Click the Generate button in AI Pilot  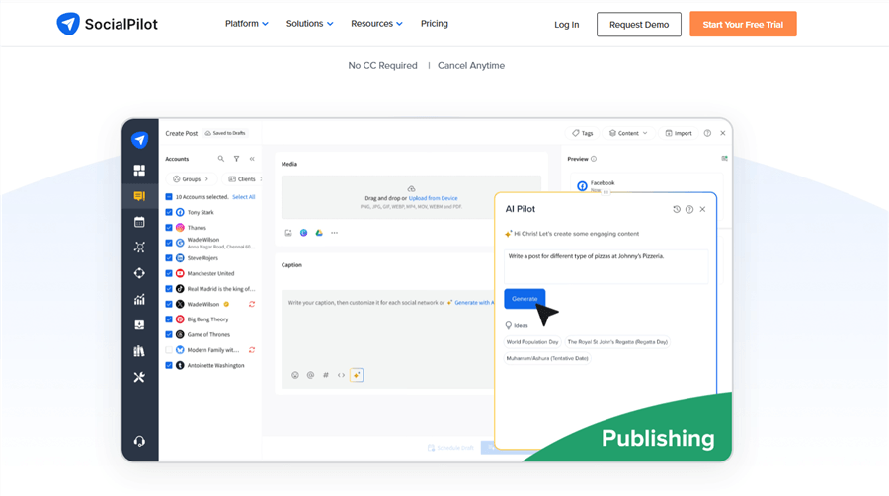point(525,299)
